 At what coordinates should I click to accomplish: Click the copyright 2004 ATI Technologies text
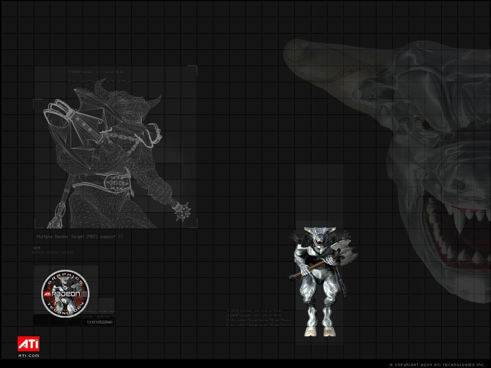pos(439,365)
